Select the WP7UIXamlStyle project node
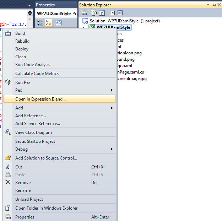Image resolution: width=222 pixels, height=221 pixels. pyautogui.click(x=113, y=27)
